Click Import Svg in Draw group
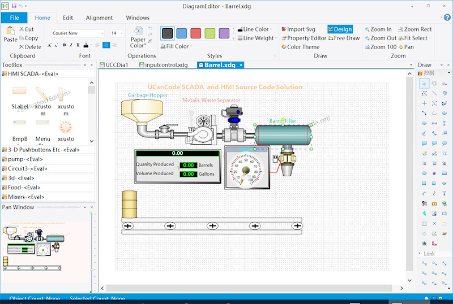 298,29
